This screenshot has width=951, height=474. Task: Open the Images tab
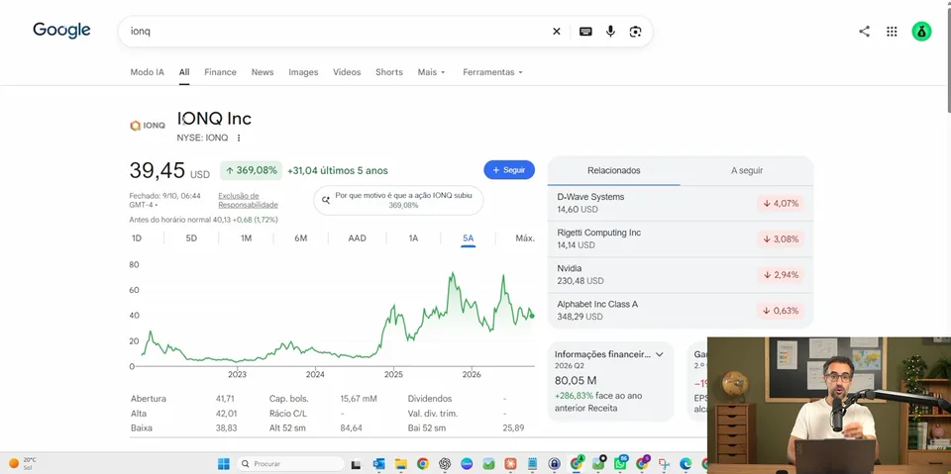click(303, 72)
